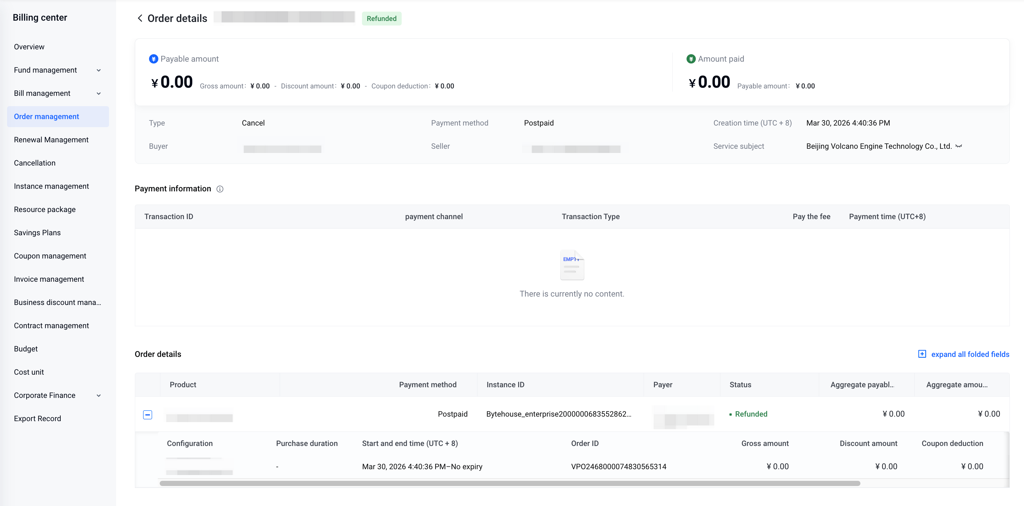Expand the Fund management submenu
The image size is (1024, 506).
(x=99, y=70)
